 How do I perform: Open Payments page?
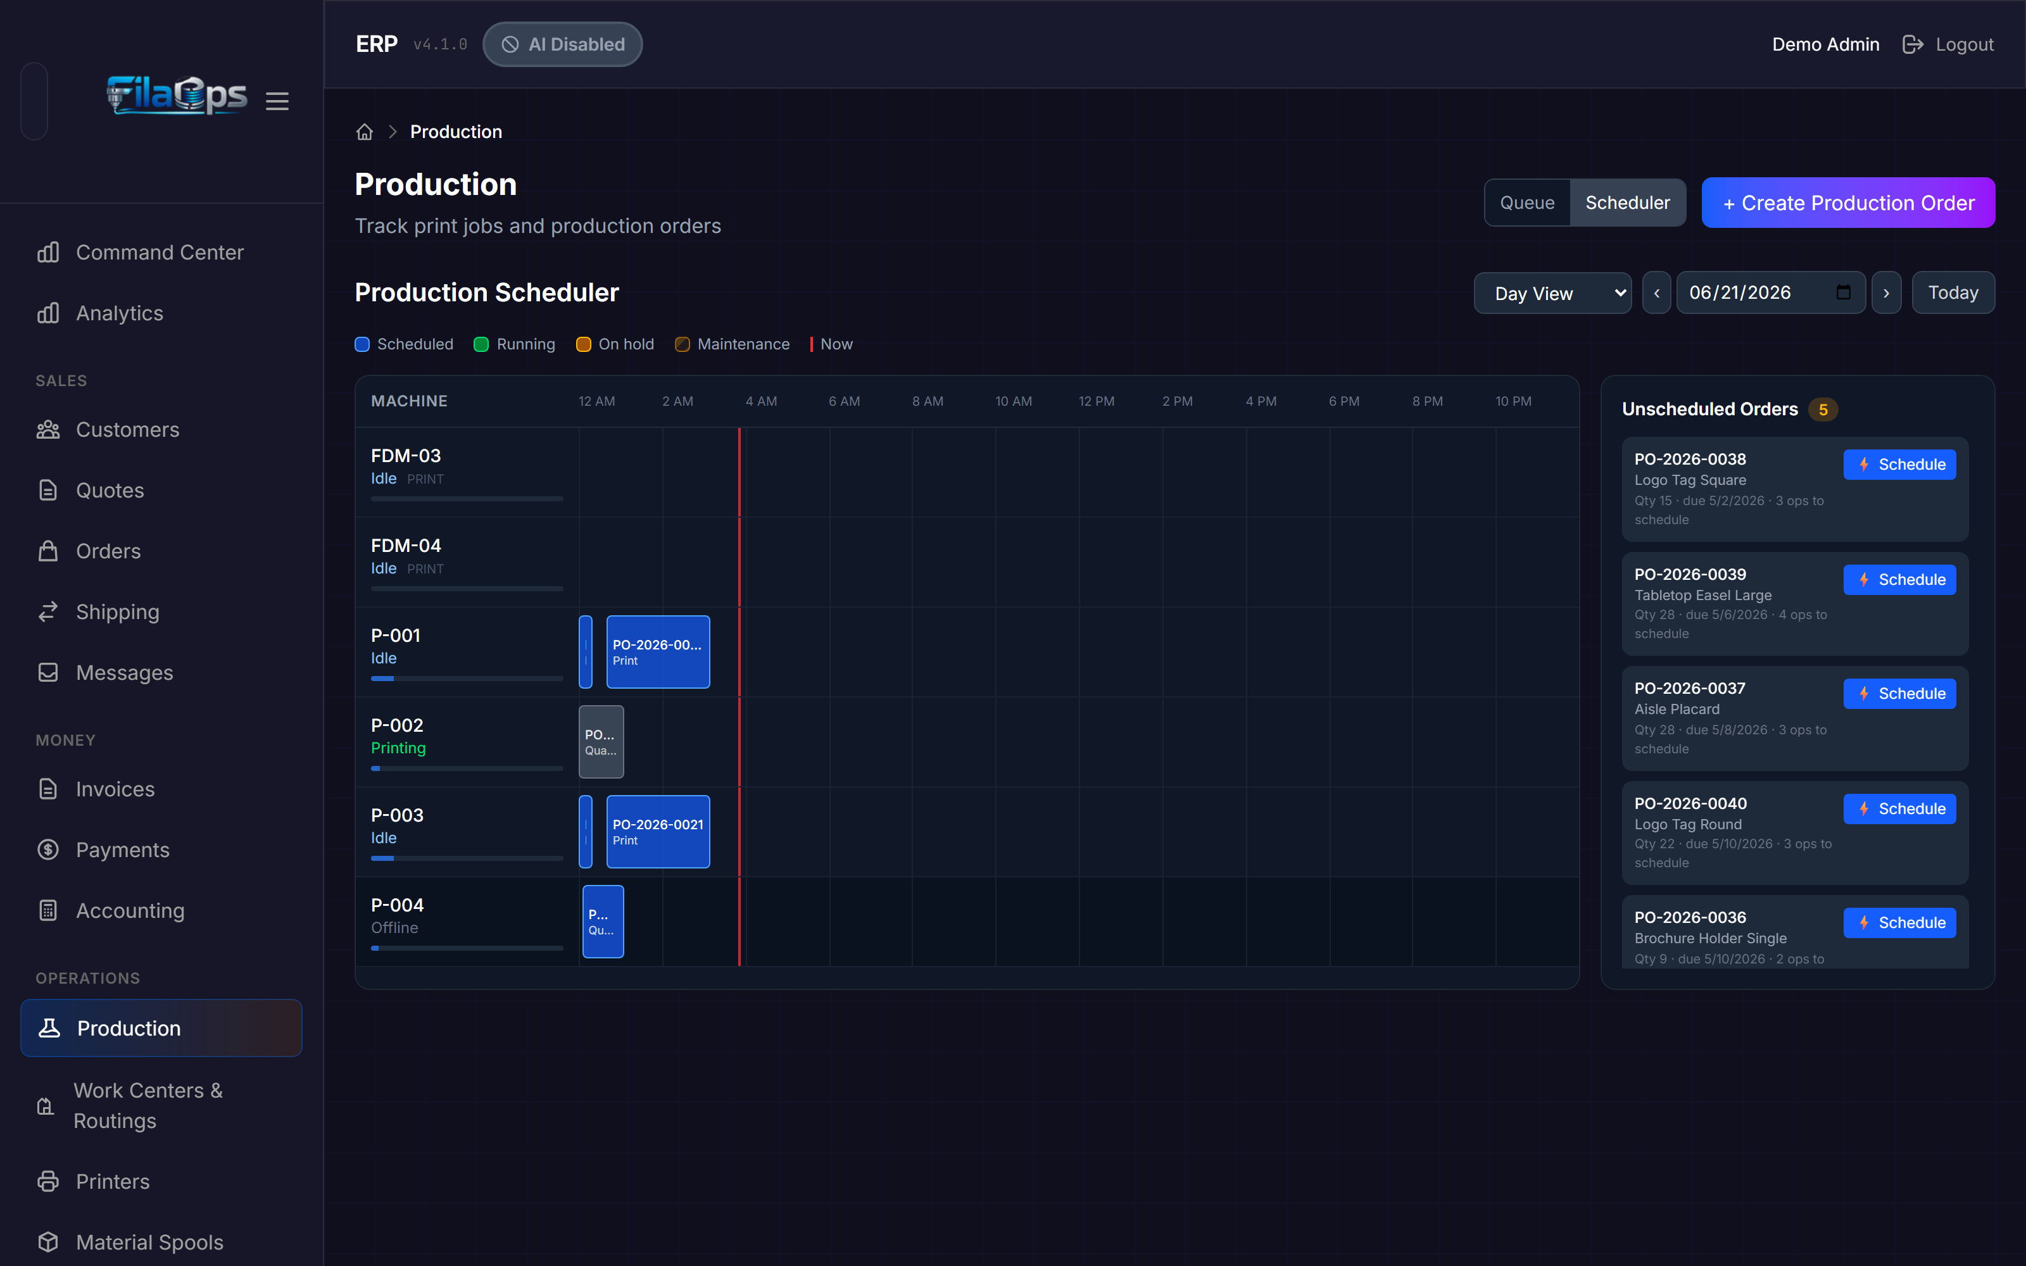click(161, 850)
